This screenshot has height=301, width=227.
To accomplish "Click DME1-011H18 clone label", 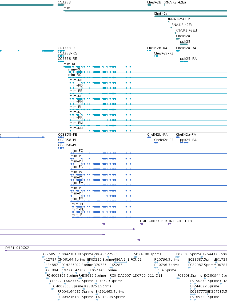I will [x=180, y=221].
